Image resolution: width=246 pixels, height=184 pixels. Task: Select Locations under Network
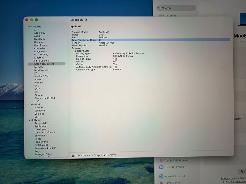coord(40,111)
